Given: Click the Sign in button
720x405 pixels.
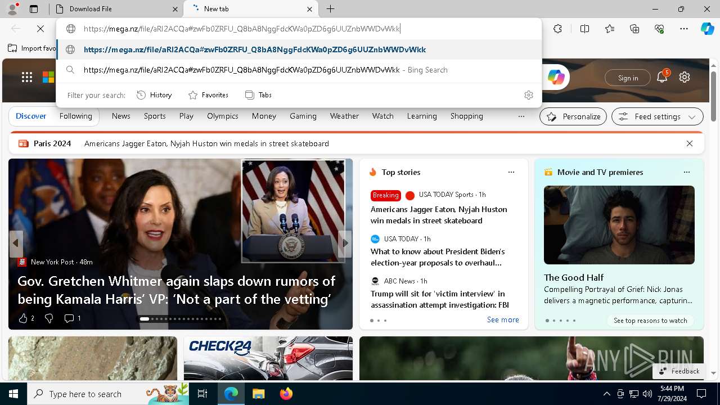Looking at the screenshot, I should [628, 78].
